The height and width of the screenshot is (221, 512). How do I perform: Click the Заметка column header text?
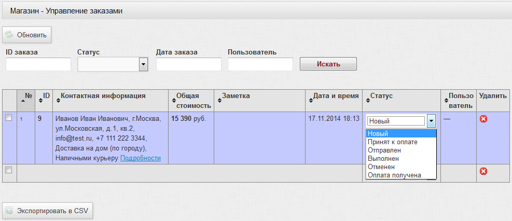(236, 95)
